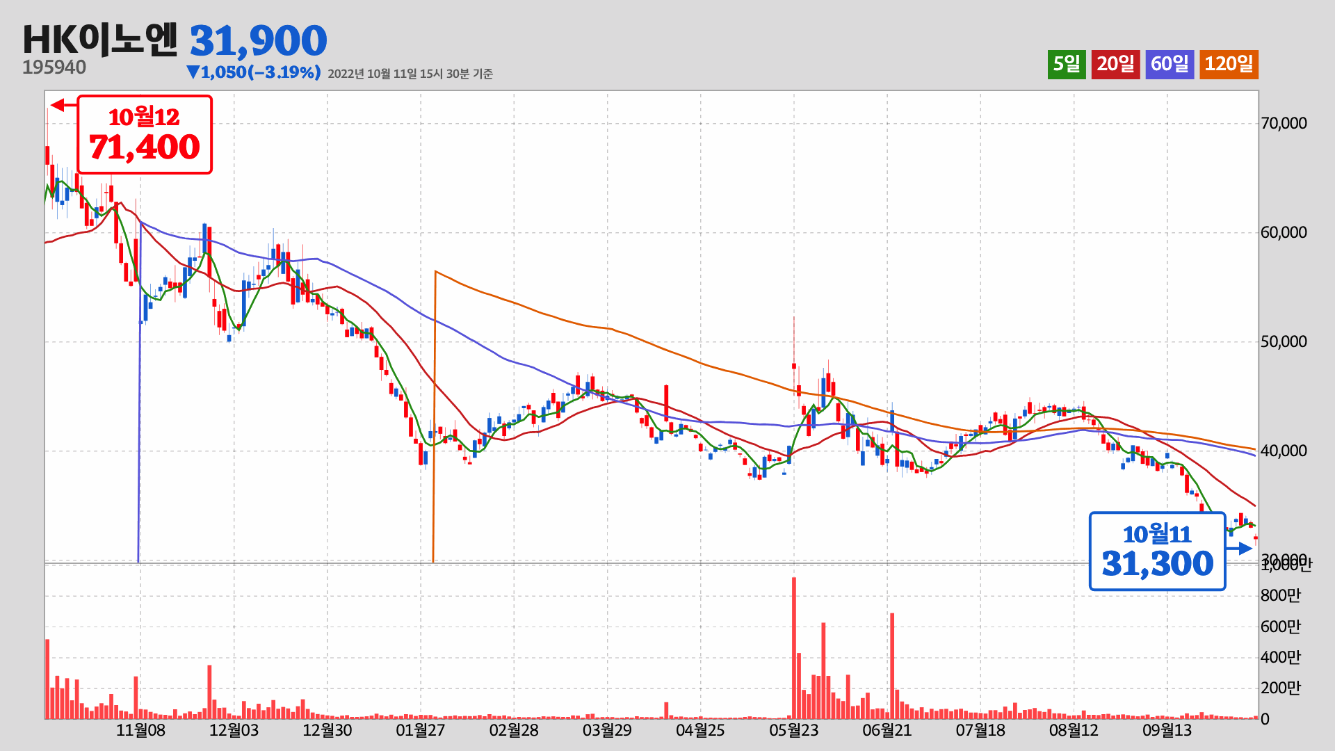Click the orange 120일 moving average legend

pos(1229,64)
